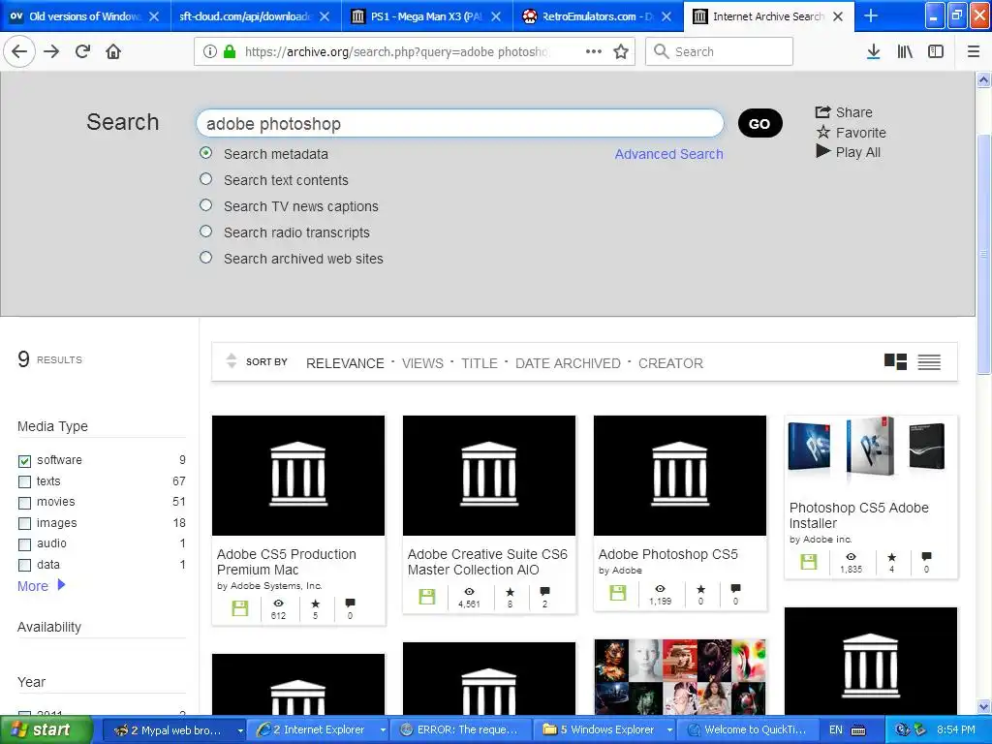This screenshot has width=992, height=744.
Task: Uncheck the software media type filter
Action: (24, 460)
